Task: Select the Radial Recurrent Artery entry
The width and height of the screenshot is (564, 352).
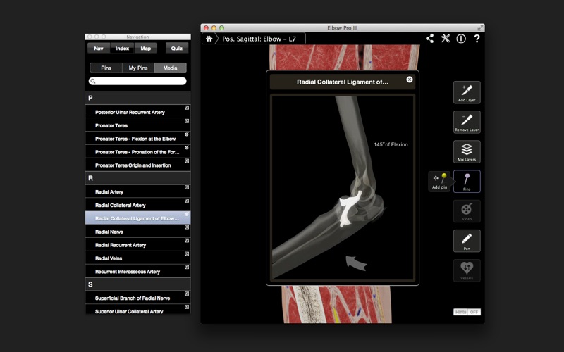Action: tap(137, 244)
